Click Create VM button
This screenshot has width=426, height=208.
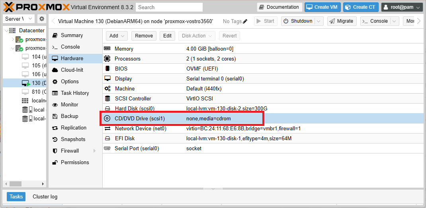click(x=322, y=7)
